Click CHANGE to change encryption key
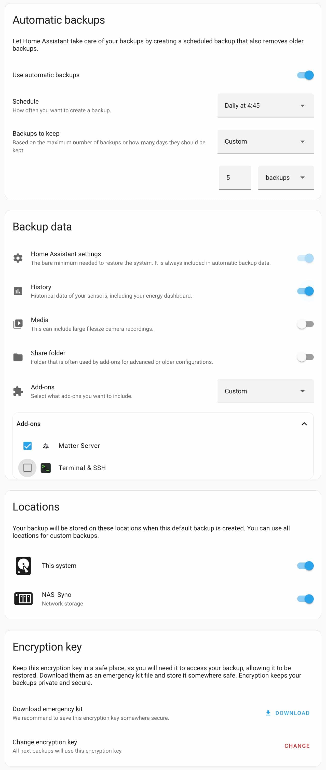This screenshot has height=770, width=326. click(x=297, y=746)
